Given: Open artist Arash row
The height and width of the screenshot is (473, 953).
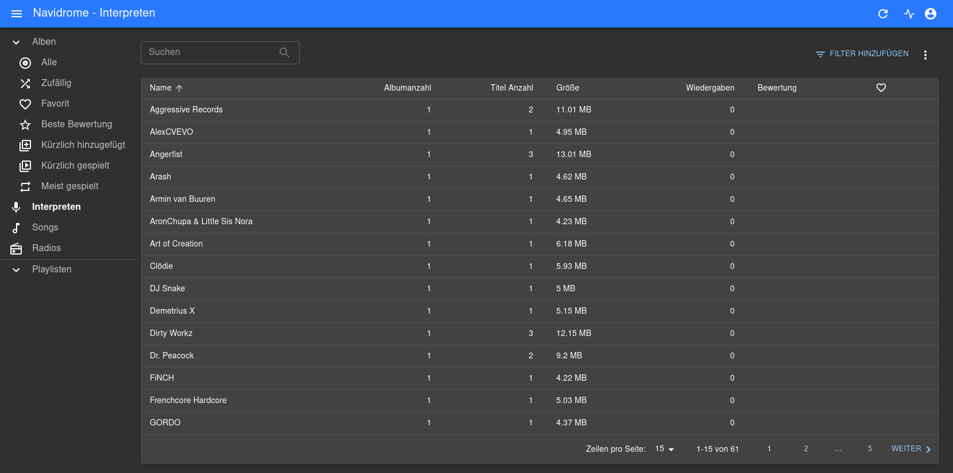Looking at the screenshot, I should [540, 177].
